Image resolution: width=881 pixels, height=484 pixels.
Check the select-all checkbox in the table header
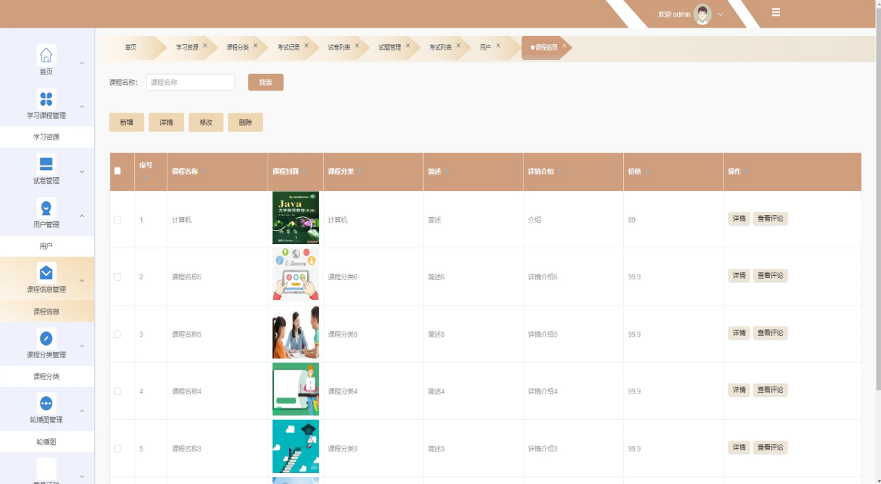(x=118, y=171)
